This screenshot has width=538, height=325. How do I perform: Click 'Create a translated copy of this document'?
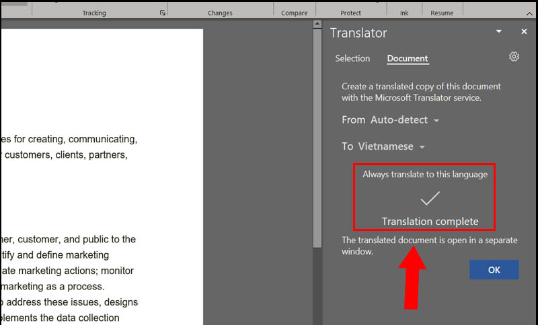click(x=421, y=87)
